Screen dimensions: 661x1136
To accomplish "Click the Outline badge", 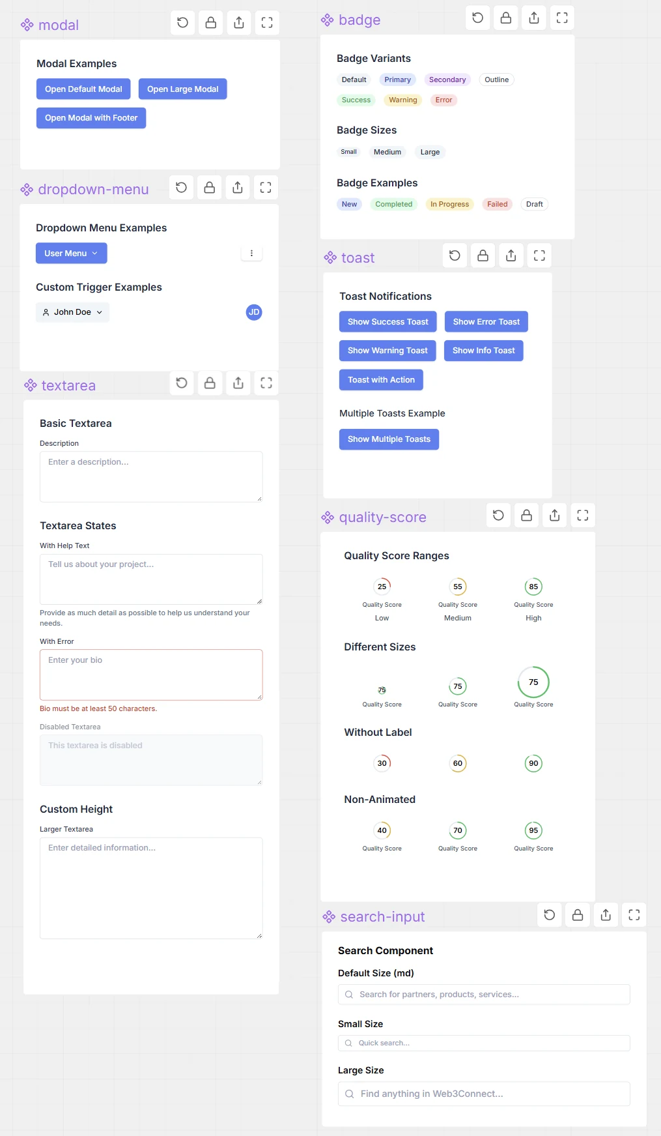I will 496,80.
